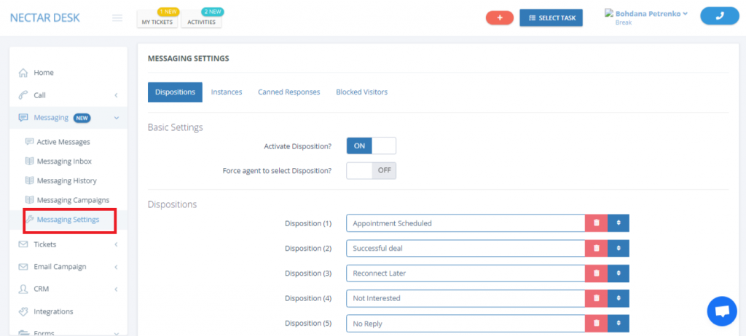Click the hamburger menu icon
746x336 pixels.
[x=117, y=18]
